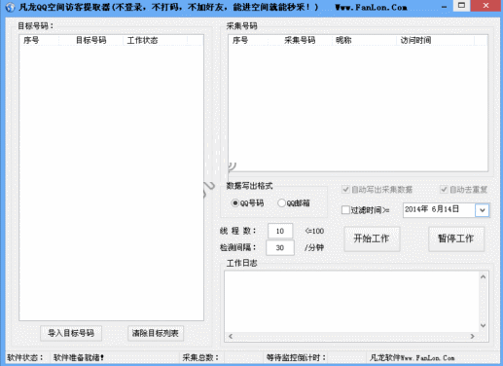Focus the 线程数 input field
503x366 pixels.
tap(280, 231)
